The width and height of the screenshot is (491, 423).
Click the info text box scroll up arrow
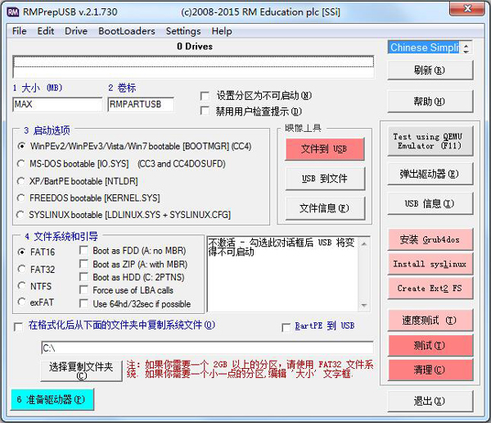(x=364, y=243)
